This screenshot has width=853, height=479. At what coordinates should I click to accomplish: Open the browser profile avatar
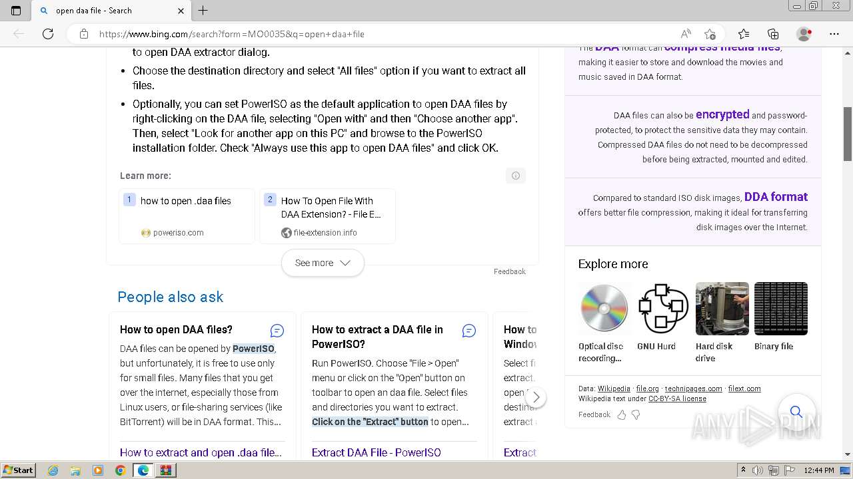(804, 34)
